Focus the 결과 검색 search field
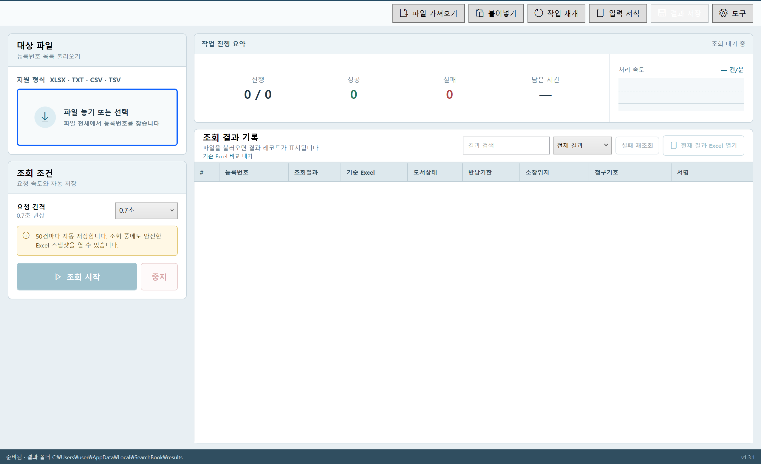The image size is (761, 464). pyautogui.click(x=506, y=145)
